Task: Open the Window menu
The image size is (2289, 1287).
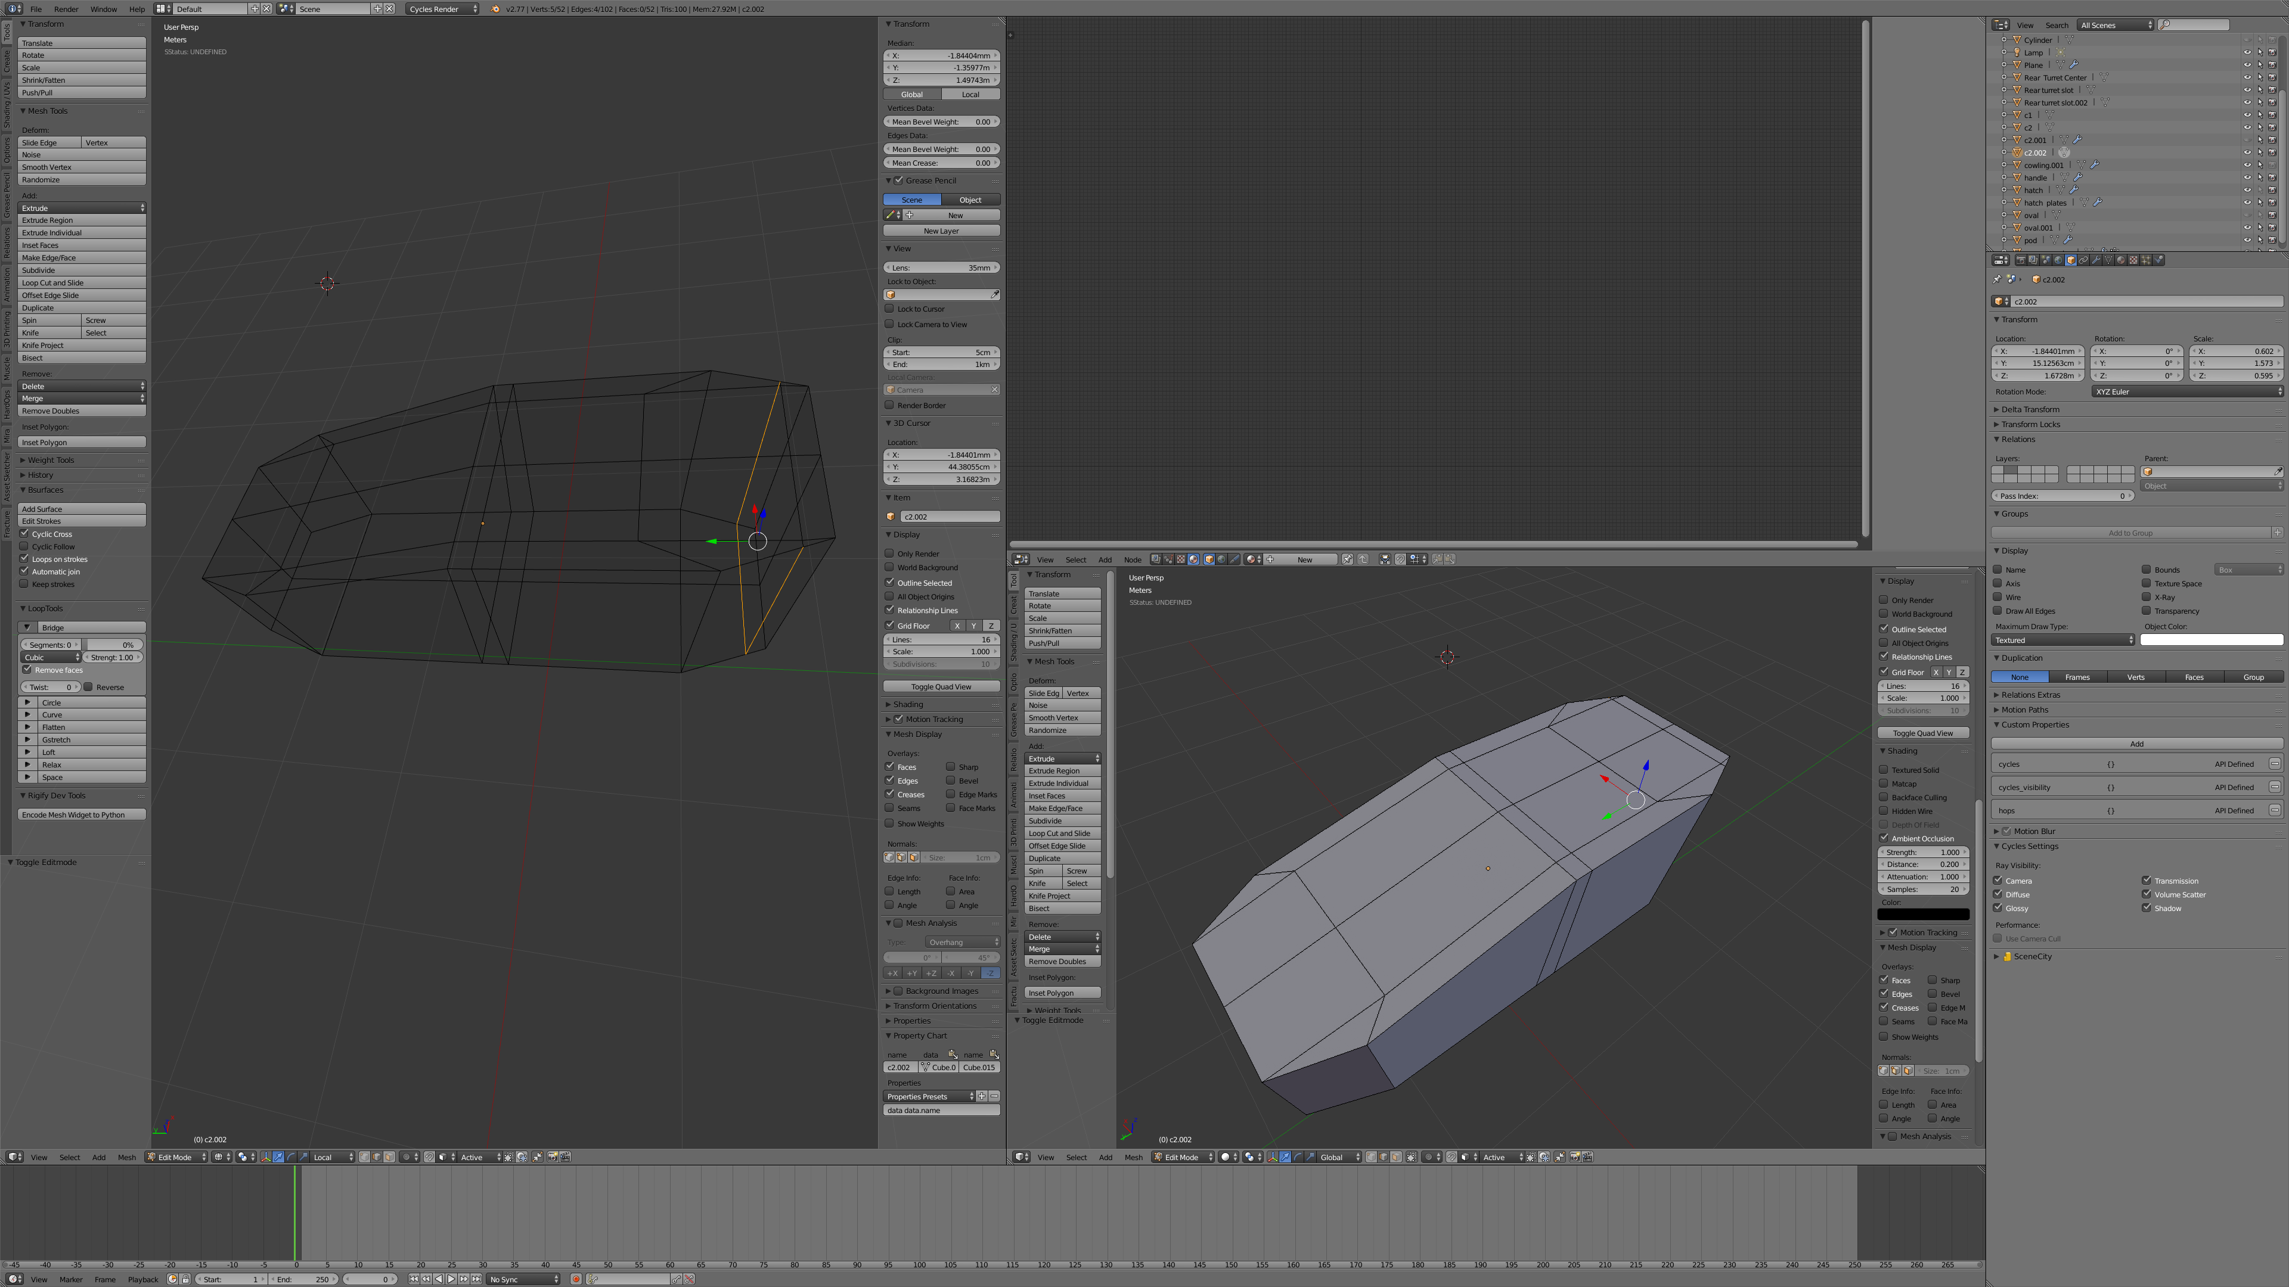Action: click(x=103, y=9)
